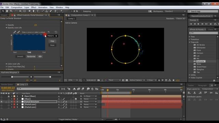Viewport: 219px width, 123px height.
Task: Toggle effects switch on layer 5 [Portal core]
Action: (x=66, y=107)
